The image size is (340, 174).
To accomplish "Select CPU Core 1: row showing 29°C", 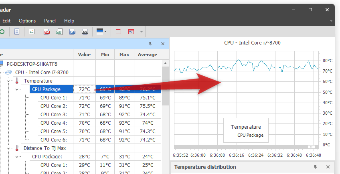I will coord(54,165).
